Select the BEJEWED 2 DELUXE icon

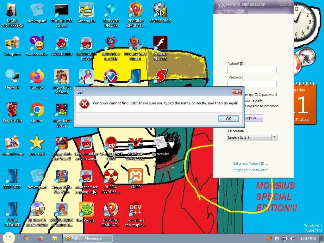[111, 48]
